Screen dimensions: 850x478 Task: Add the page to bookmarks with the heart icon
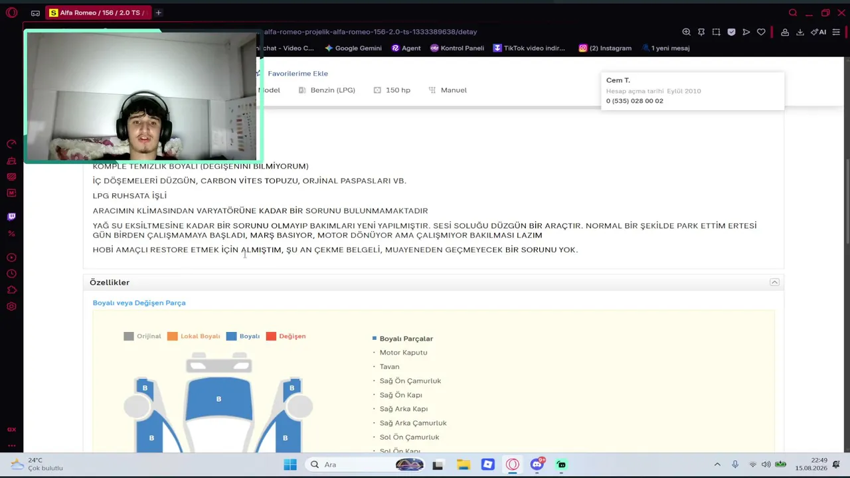[x=761, y=32]
